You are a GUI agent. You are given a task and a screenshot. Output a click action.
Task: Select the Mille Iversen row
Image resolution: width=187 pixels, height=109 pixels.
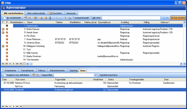pyautogui.click(x=92, y=53)
